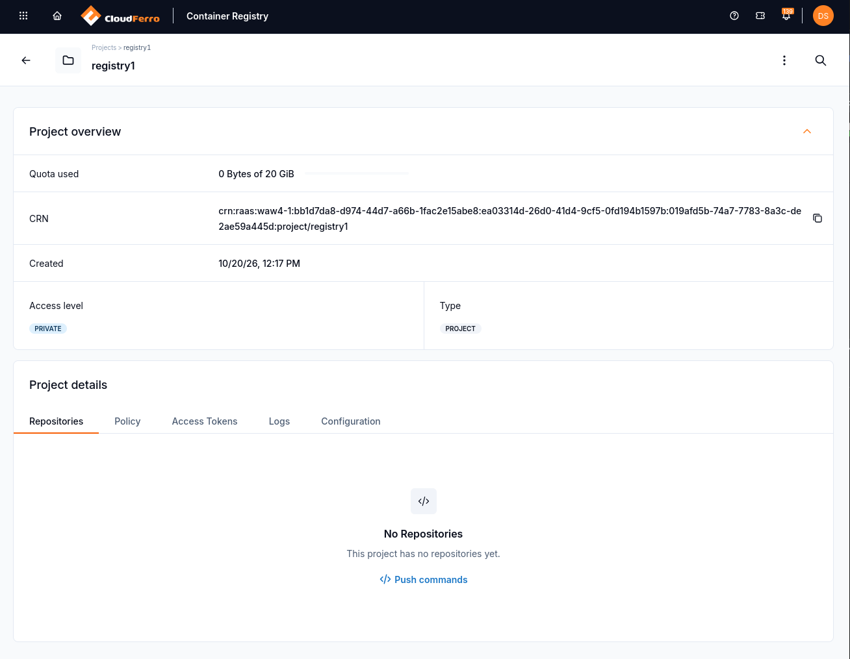
Task: Click the PRIVATE access level badge
Action: 48,329
